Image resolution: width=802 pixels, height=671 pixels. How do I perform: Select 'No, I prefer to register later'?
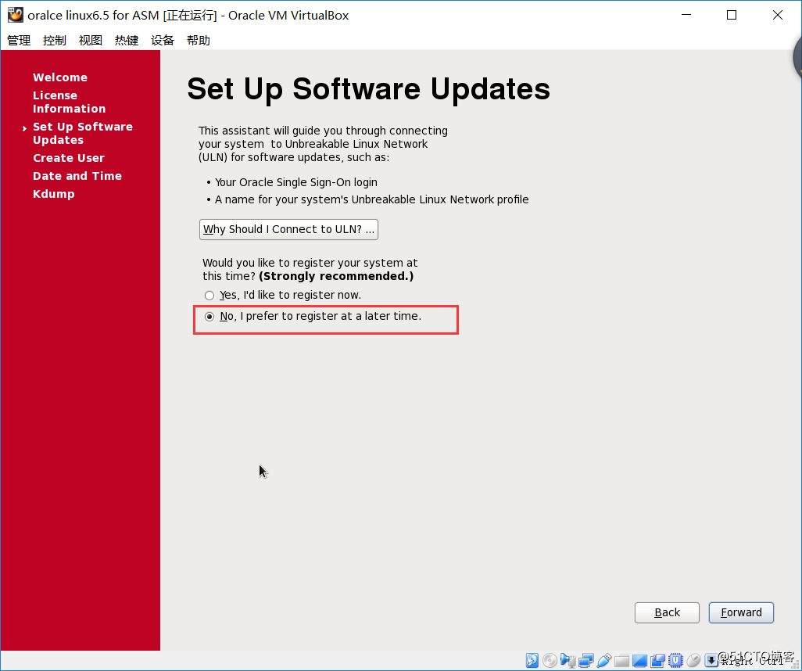pyautogui.click(x=313, y=316)
